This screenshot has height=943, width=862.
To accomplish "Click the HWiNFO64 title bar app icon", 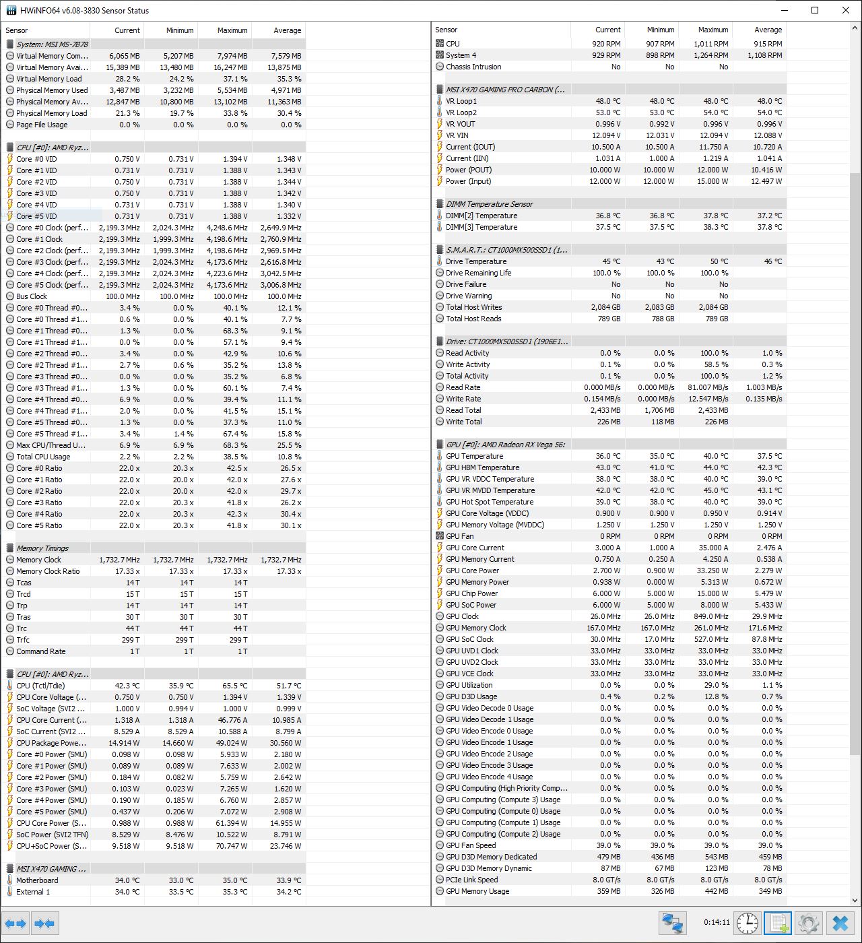I will 11,10.
